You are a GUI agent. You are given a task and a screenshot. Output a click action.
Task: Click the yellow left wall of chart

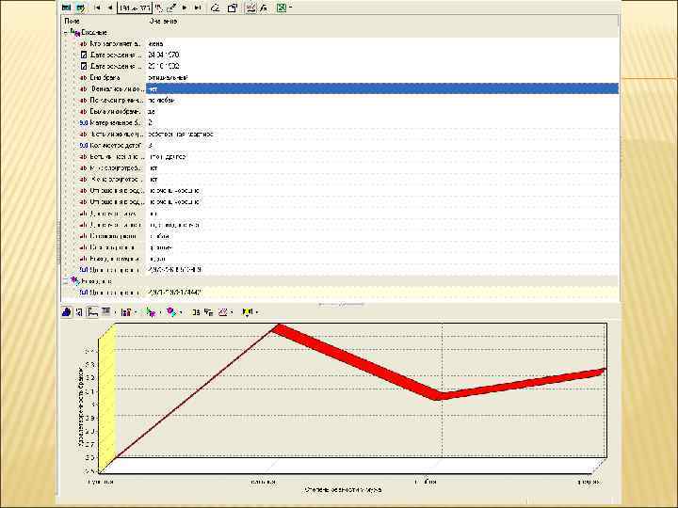[x=106, y=395]
